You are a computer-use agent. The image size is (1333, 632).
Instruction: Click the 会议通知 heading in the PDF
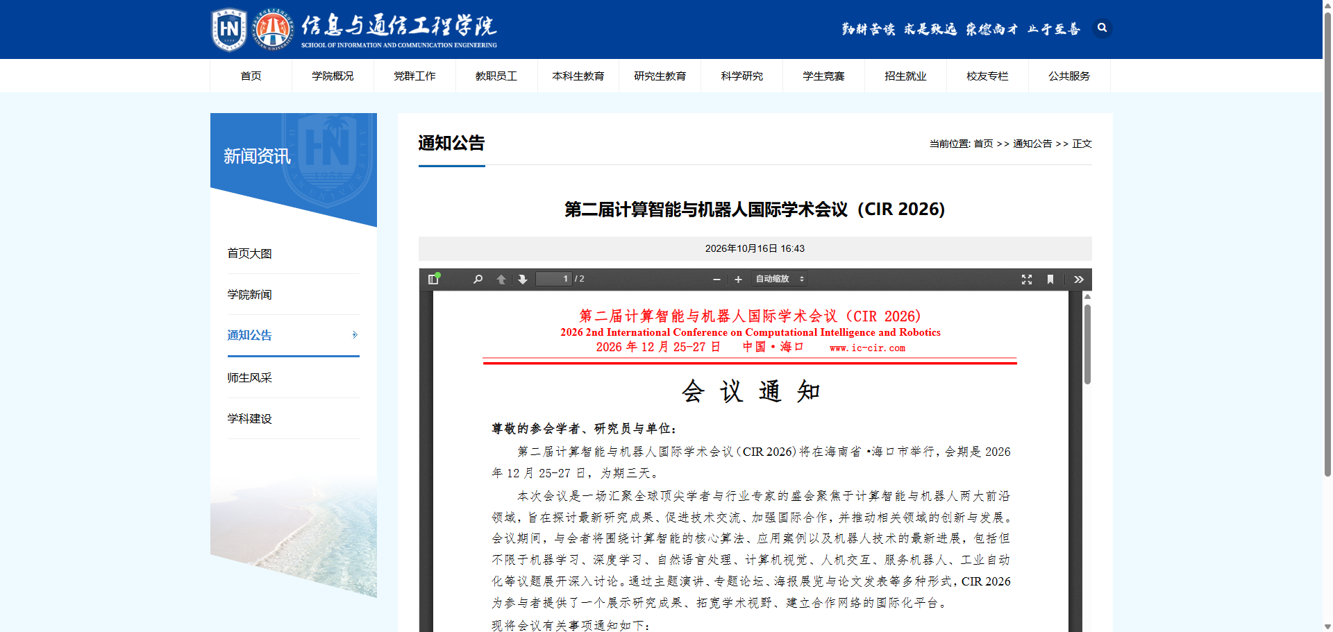(x=751, y=391)
